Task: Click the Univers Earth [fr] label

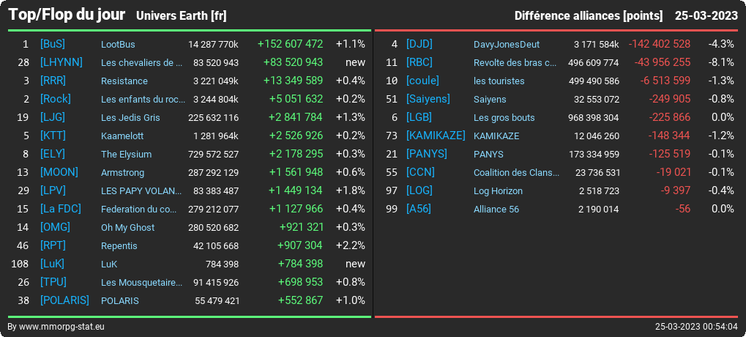Action: (182, 15)
